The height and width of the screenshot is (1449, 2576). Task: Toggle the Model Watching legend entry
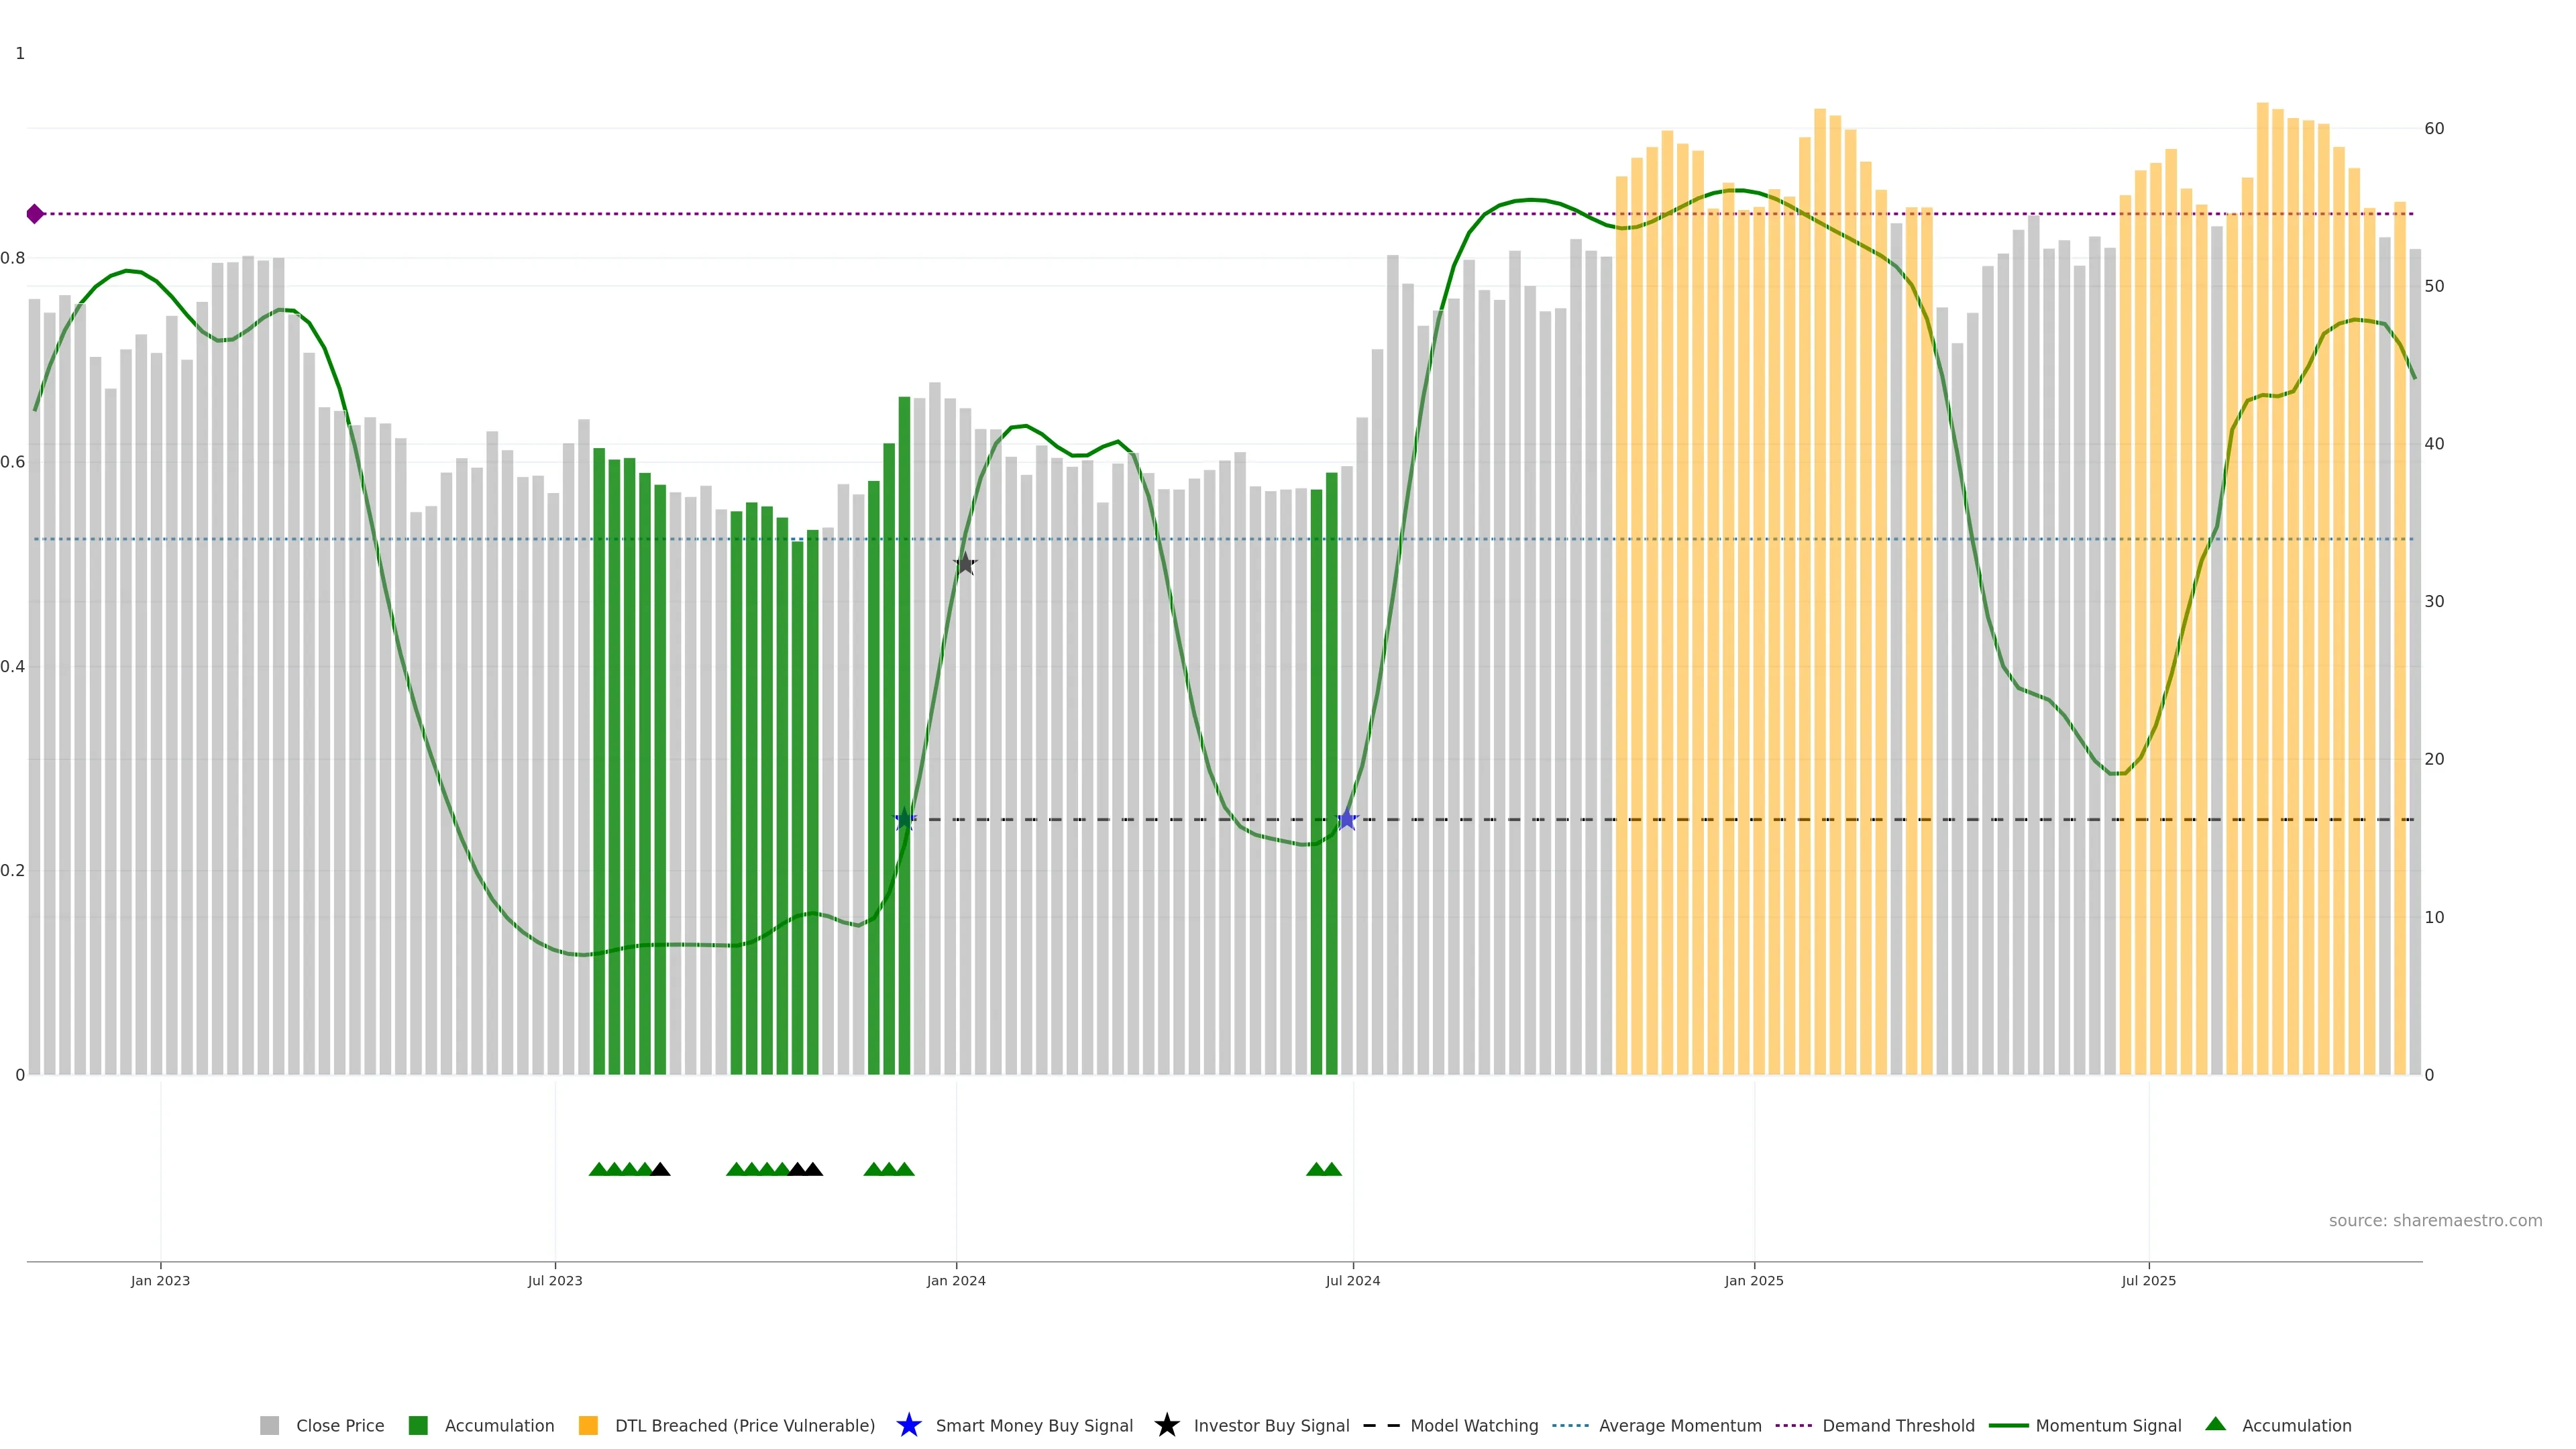click(1473, 1425)
